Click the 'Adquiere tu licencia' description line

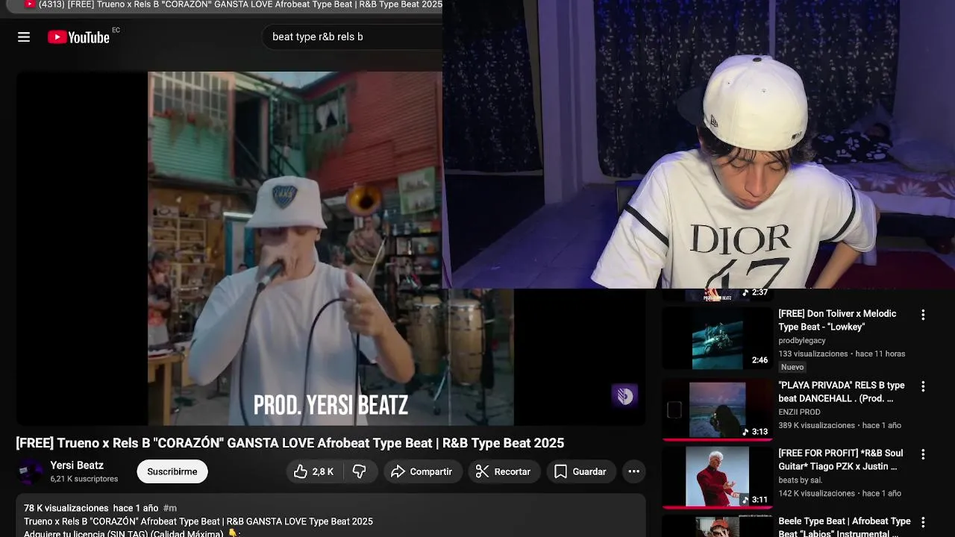[131, 533]
